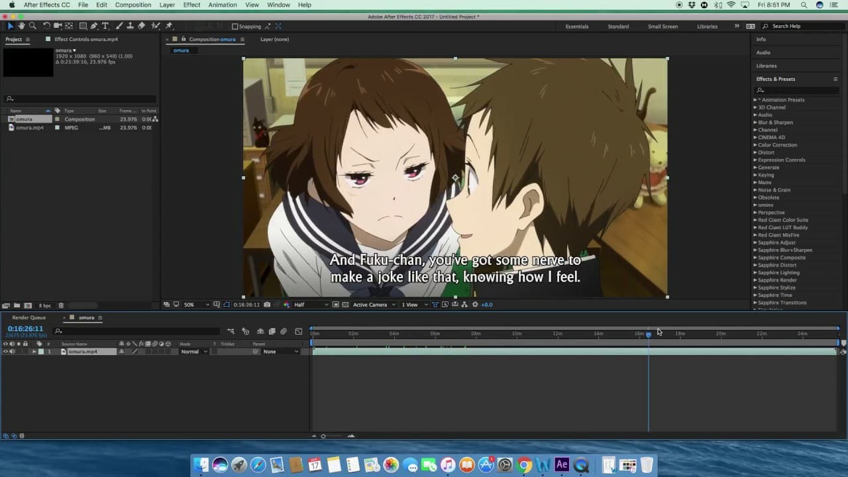Switch to the Small Screen workspace
848x477 pixels.
pos(662,26)
